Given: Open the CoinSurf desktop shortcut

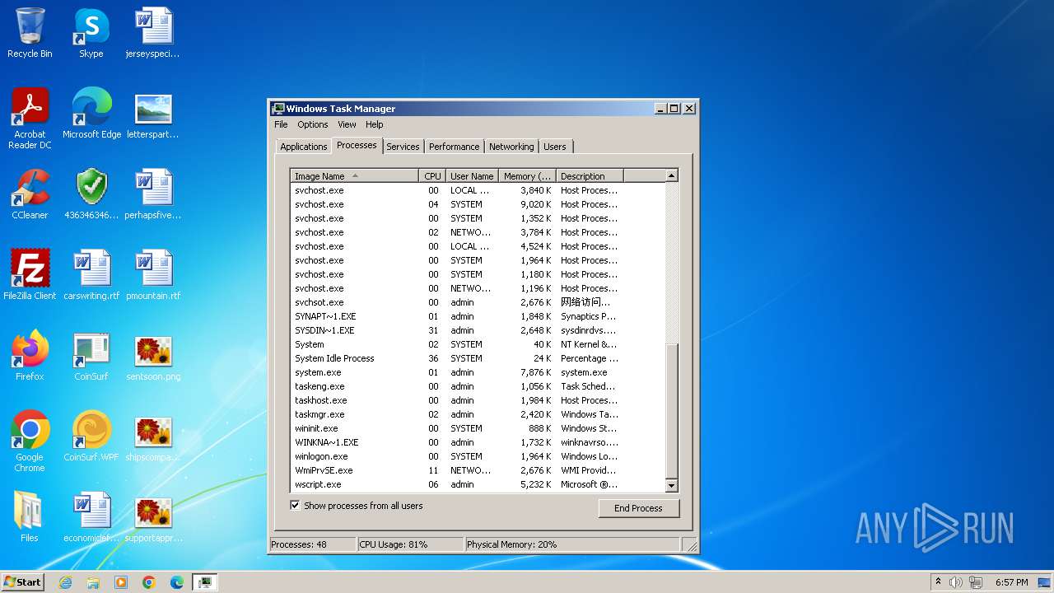Looking at the screenshot, I should (x=91, y=355).
